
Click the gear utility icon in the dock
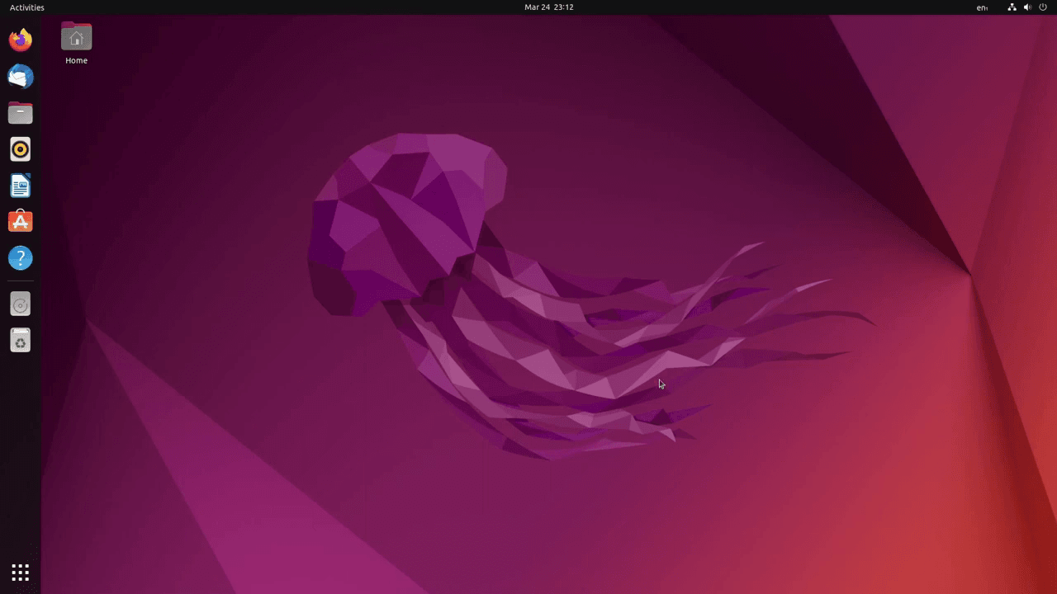tap(20, 340)
